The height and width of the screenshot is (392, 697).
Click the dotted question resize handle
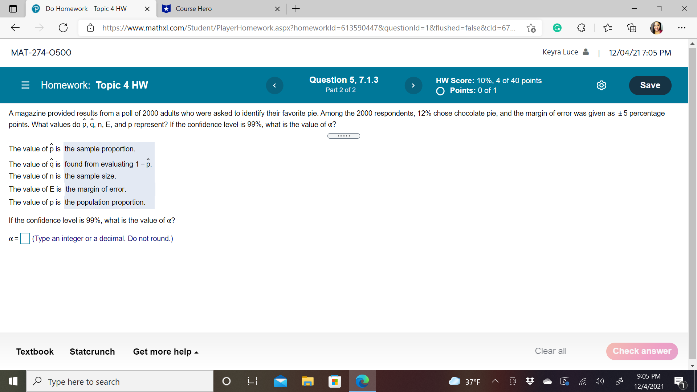[343, 136]
